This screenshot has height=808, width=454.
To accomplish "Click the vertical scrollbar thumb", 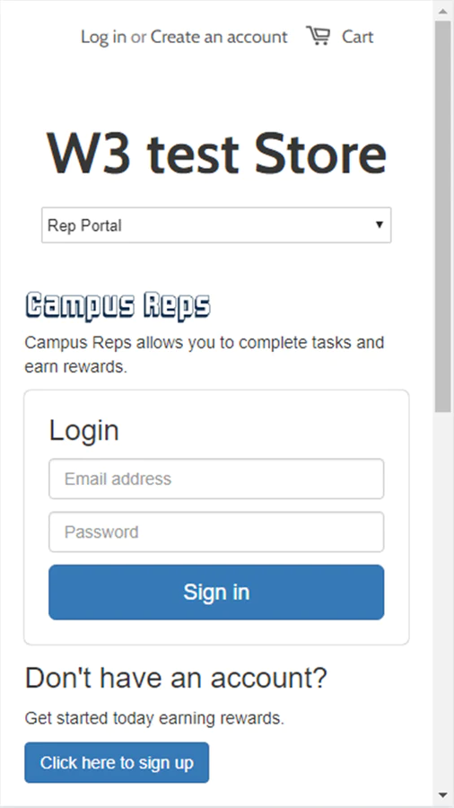I will (442, 216).
